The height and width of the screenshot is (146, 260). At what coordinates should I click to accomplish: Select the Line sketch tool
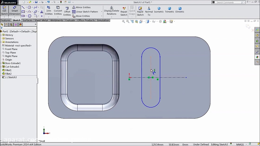(23, 8)
